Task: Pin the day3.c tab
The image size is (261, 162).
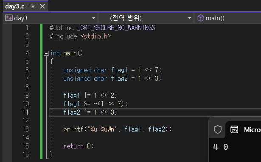Action: pyautogui.click(x=32, y=6)
